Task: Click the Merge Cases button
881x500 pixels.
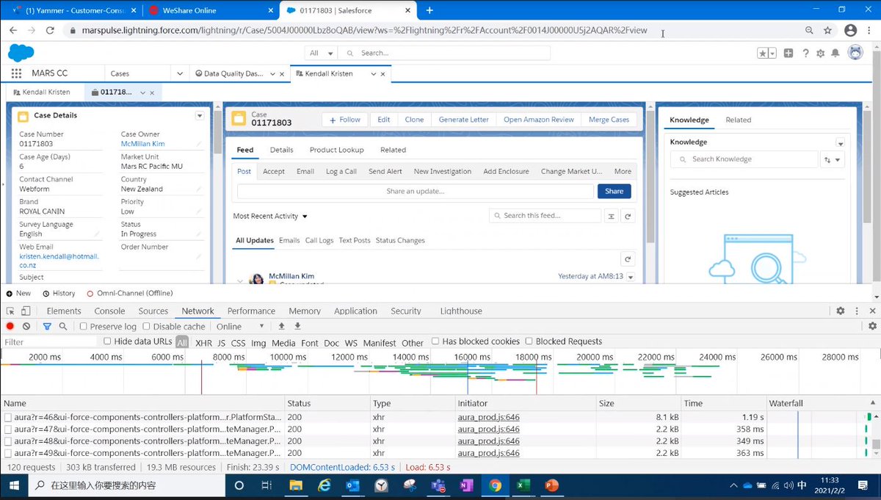Action: [609, 120]
